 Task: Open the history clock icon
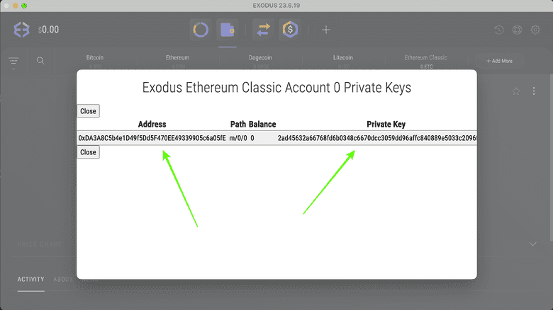pyautogui.click(x=499, y=30)
